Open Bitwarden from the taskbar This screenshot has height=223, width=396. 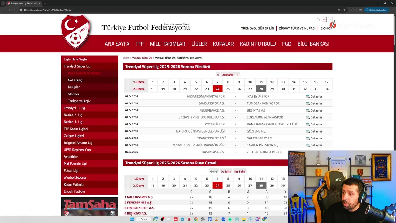tap(209, 219)
